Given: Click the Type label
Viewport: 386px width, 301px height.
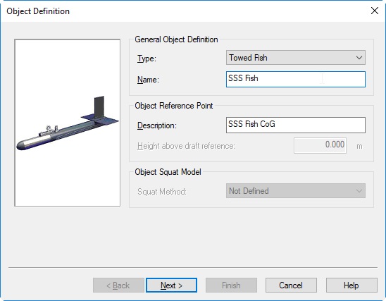Looking at the screenshot, I should coord(147,59).
